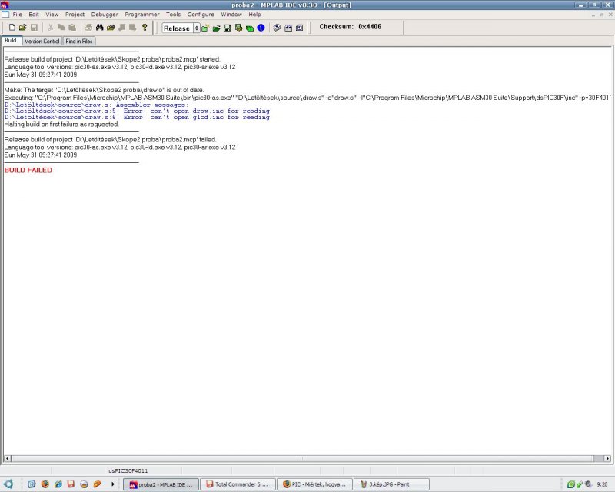615x492 pixels.
Task: Open the File menu
Action: (x=17, y=15)
